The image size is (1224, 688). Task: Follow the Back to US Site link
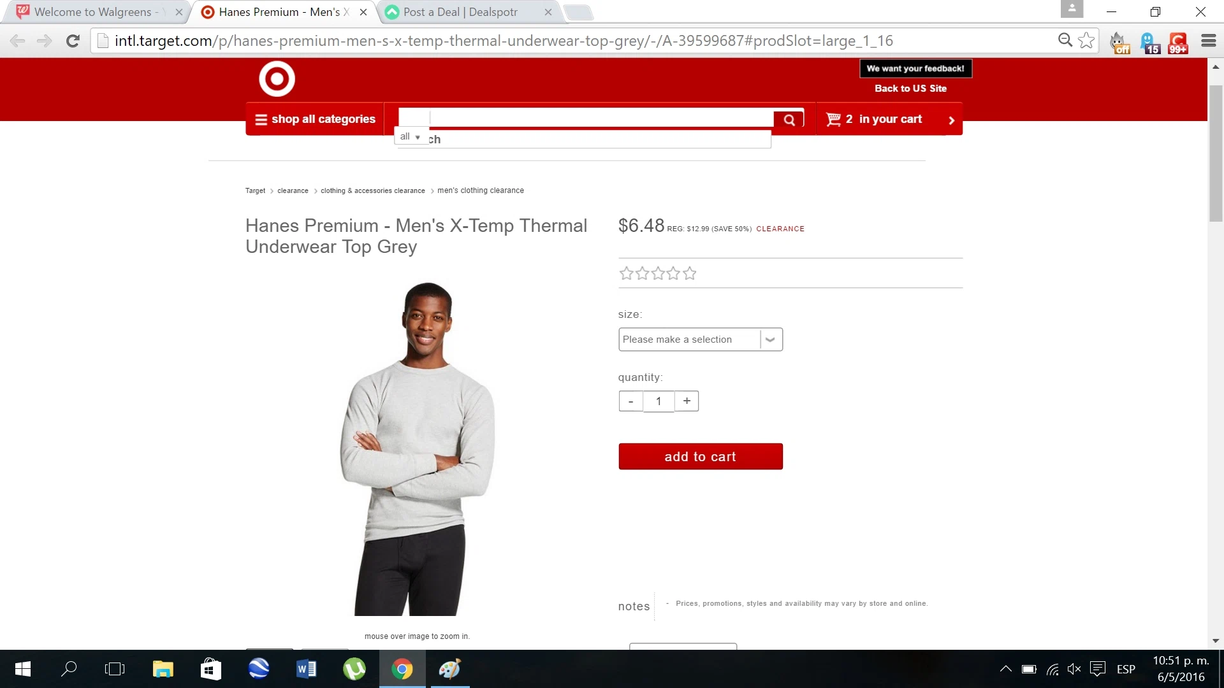click(910, 89)
